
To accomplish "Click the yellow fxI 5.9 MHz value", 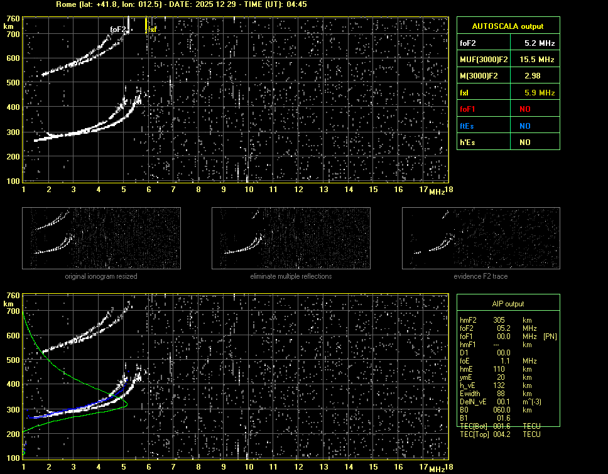I will click(x=540, y=92).
